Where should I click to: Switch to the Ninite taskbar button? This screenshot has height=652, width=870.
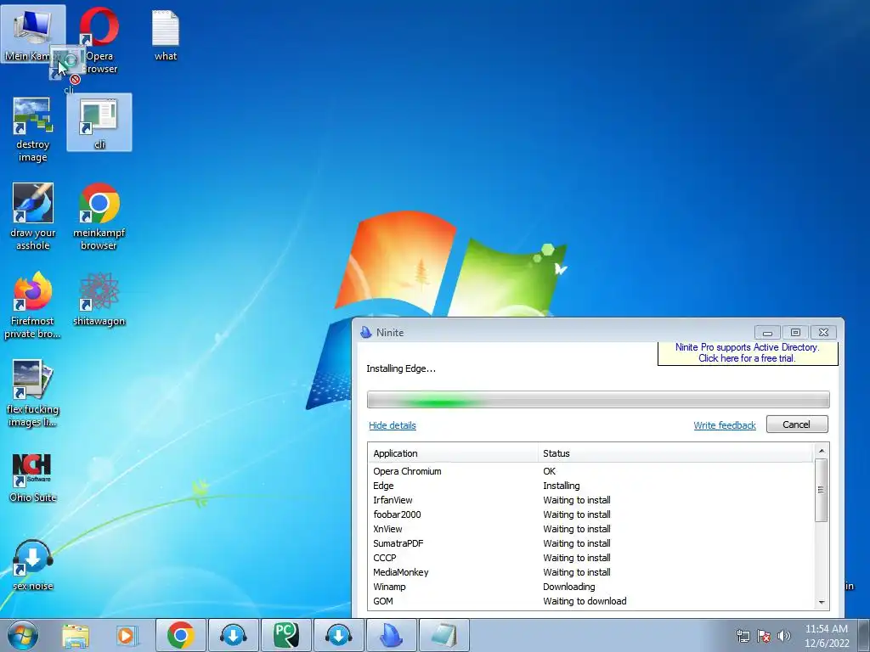tap(391, 635)
